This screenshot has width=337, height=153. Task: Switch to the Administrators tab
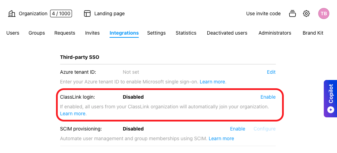pyautogui.click(x=275, y=33)
